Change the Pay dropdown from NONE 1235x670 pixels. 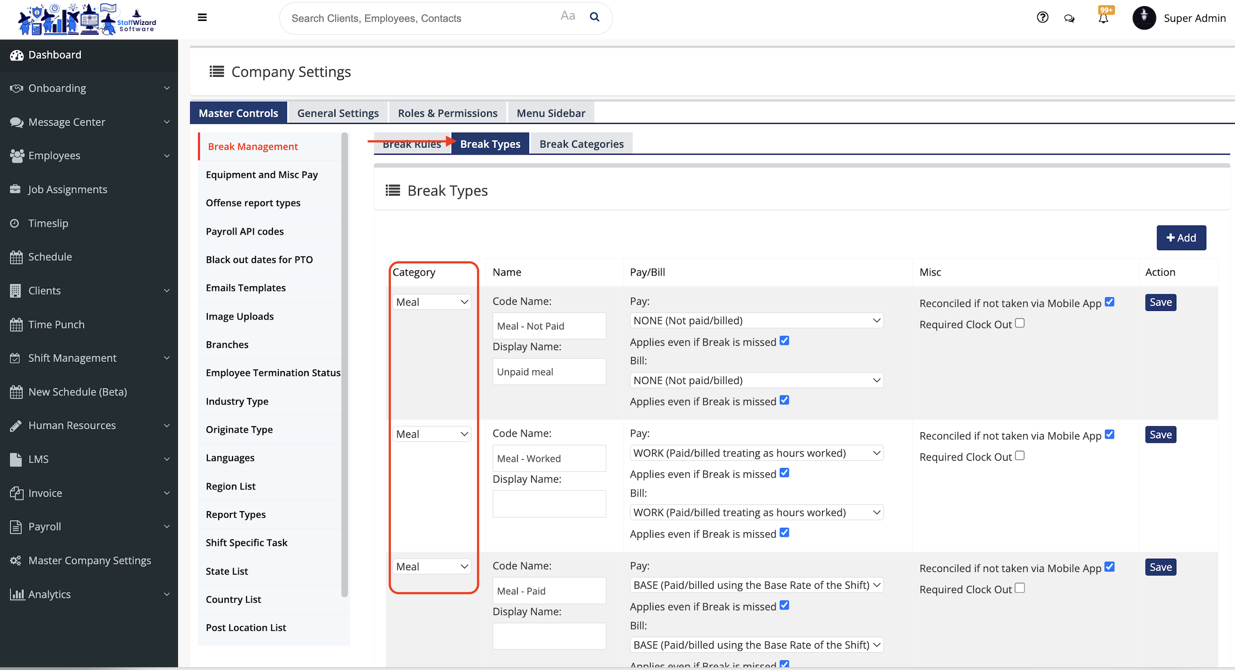(756, 320)
